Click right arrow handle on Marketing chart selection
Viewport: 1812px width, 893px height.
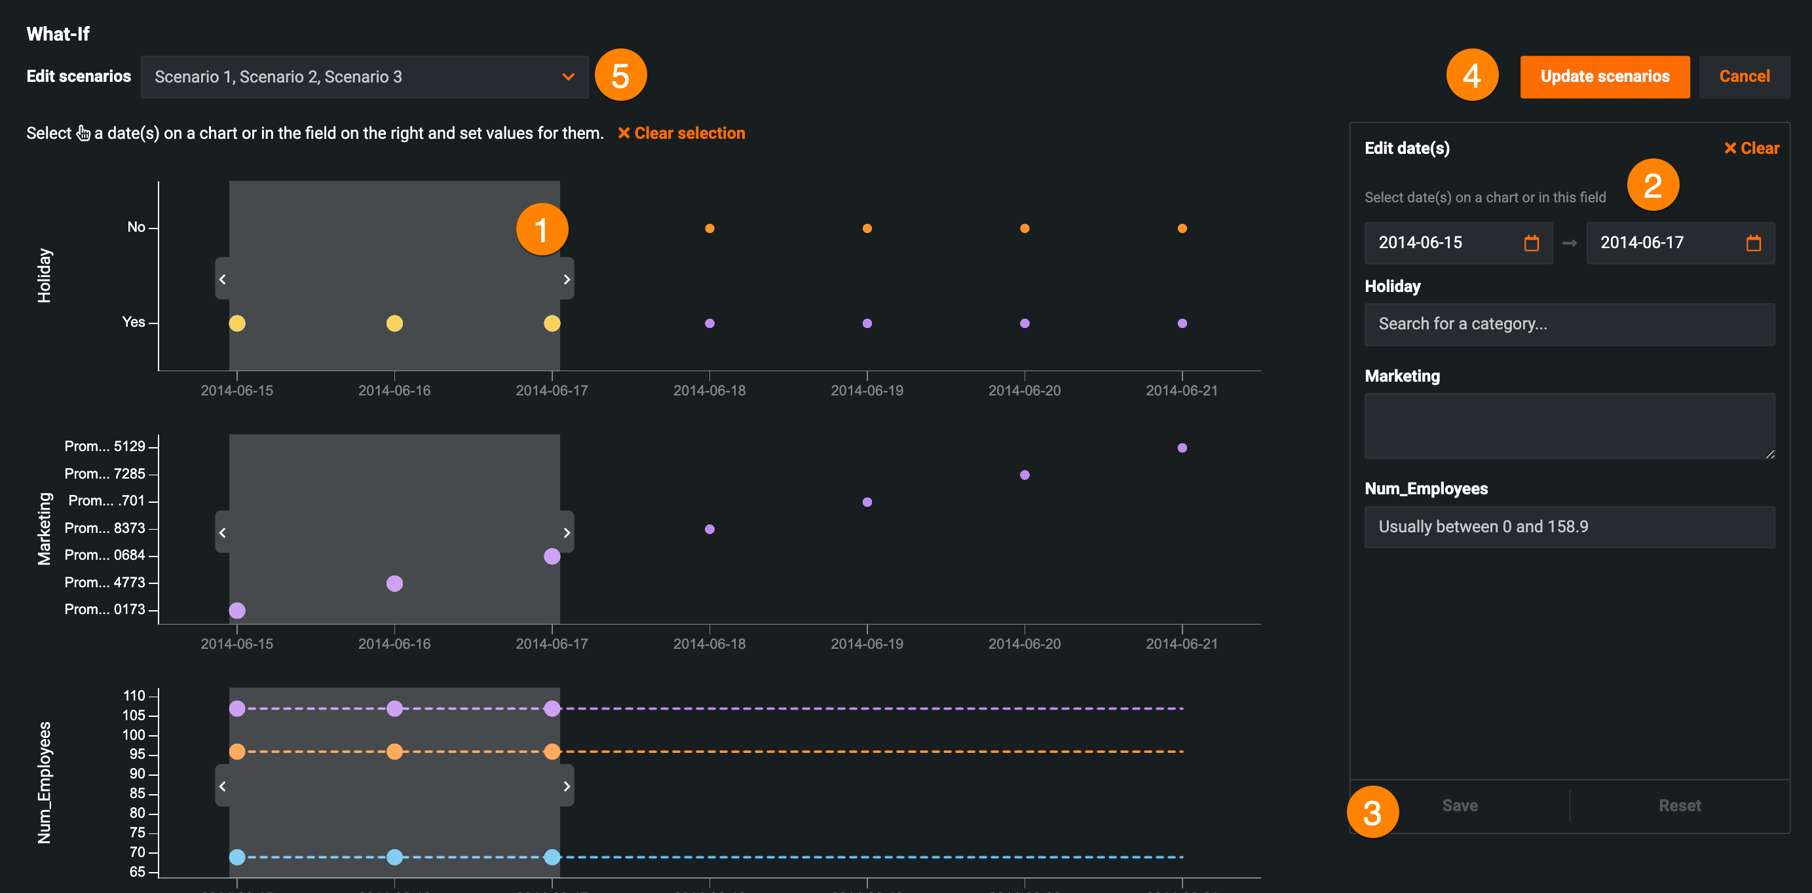click(566, 532)
